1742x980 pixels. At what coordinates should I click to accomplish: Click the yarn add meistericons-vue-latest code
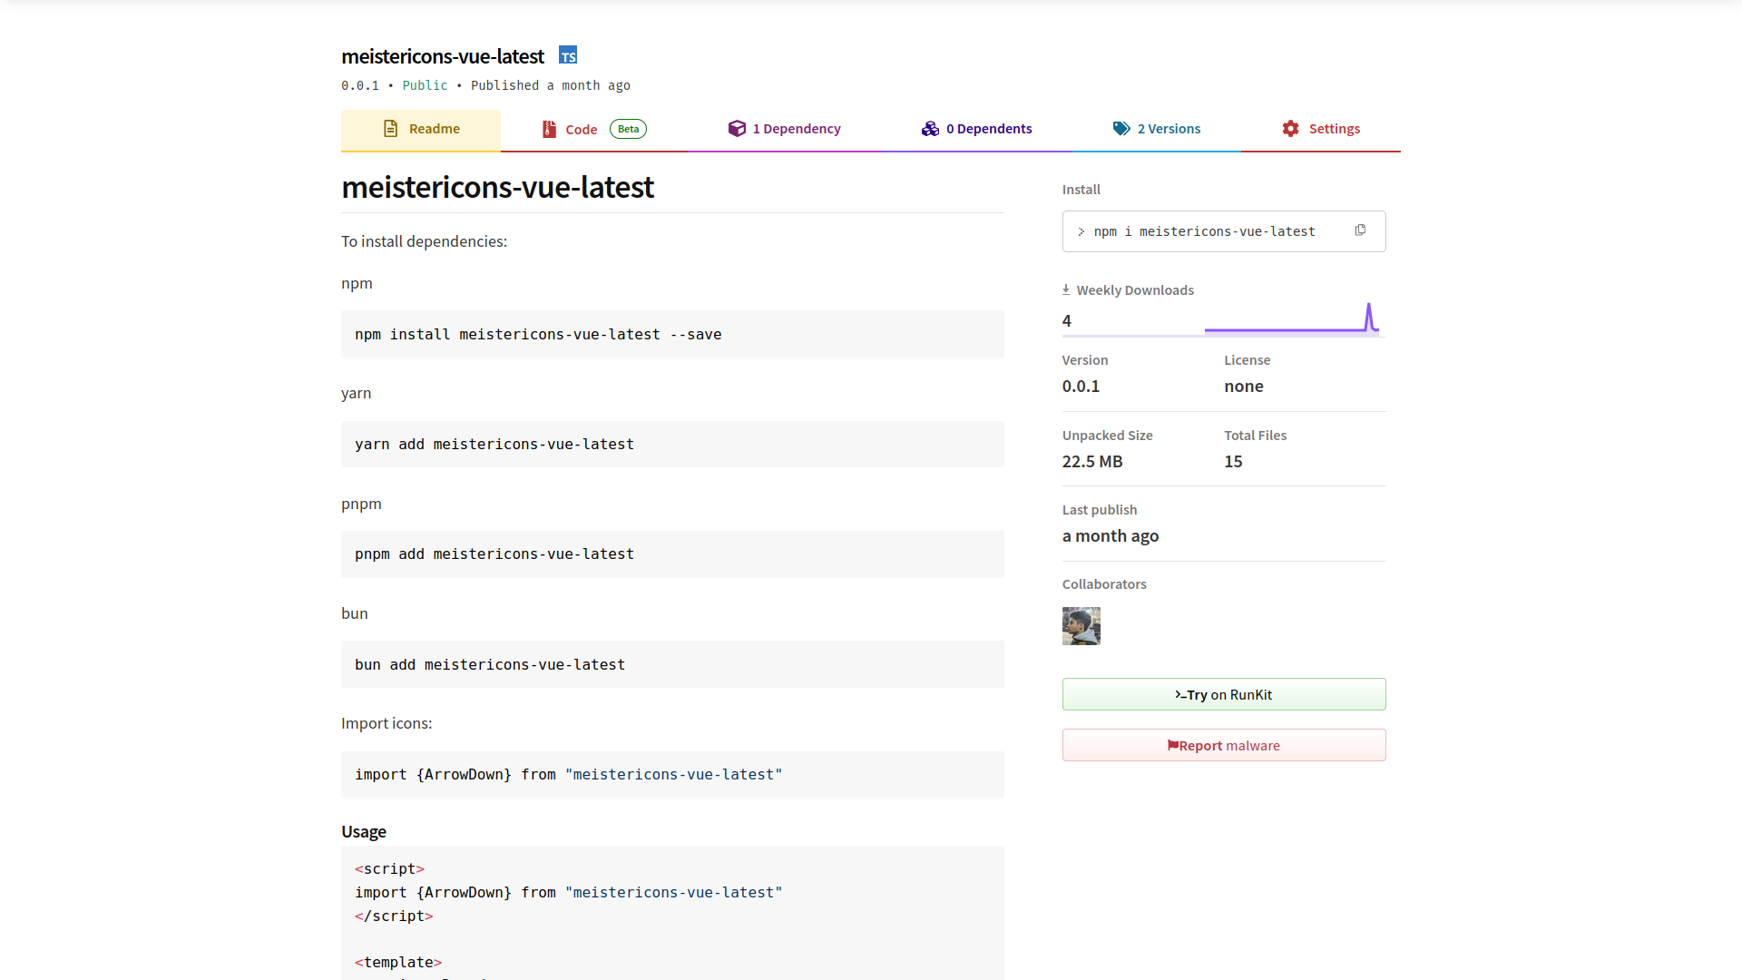[494, 445]
